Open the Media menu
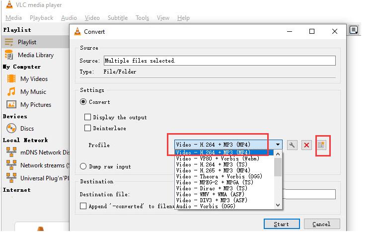Screen dimensions: 373x232 [x=13, y=18]
